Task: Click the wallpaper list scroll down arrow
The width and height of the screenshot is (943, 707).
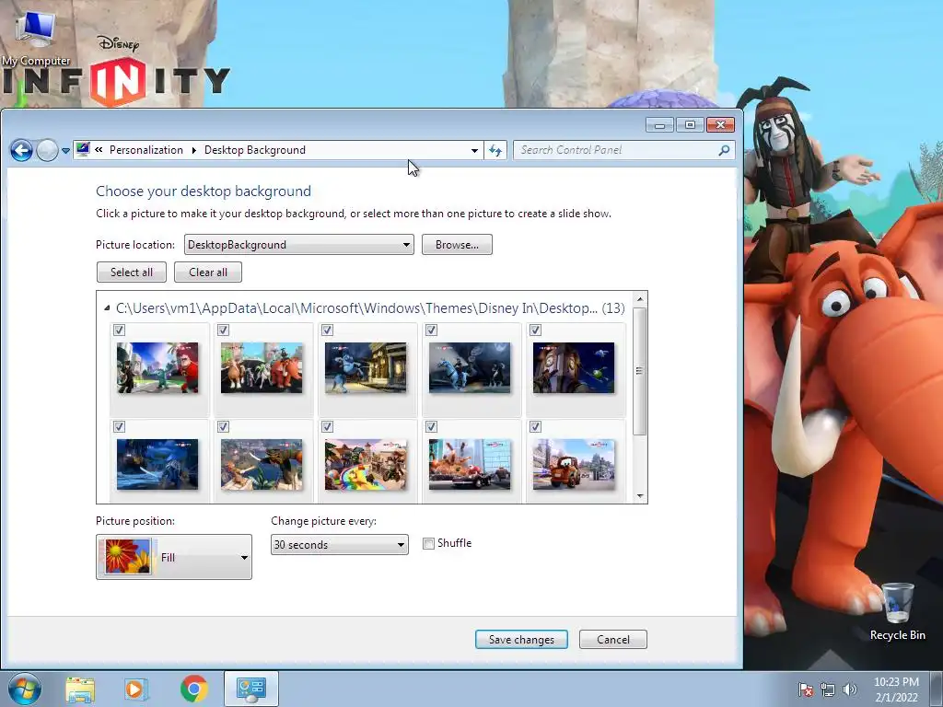Action: 640,496
